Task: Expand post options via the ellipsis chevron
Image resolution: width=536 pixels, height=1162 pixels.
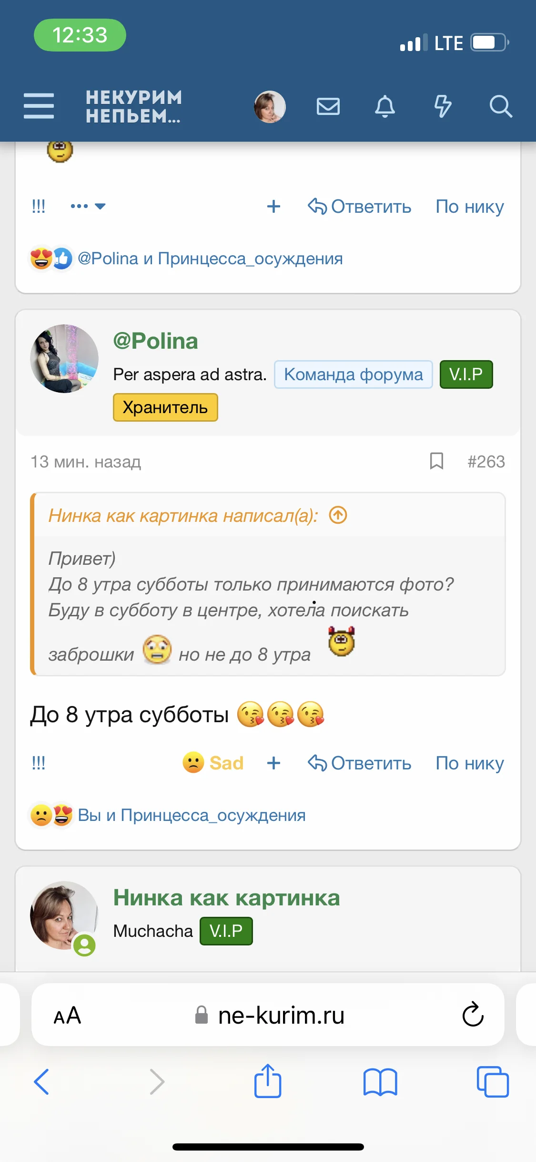Action: tap(88, 206)
